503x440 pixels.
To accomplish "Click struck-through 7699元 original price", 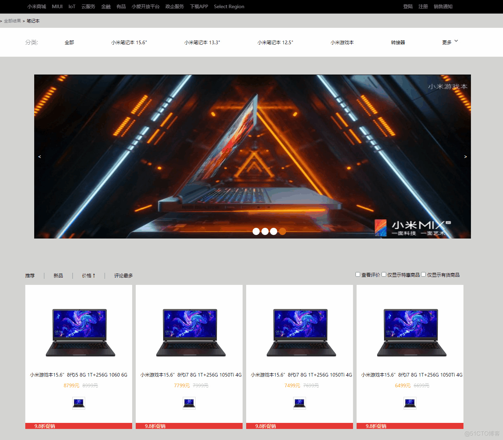I will click(x=311, y=385).
